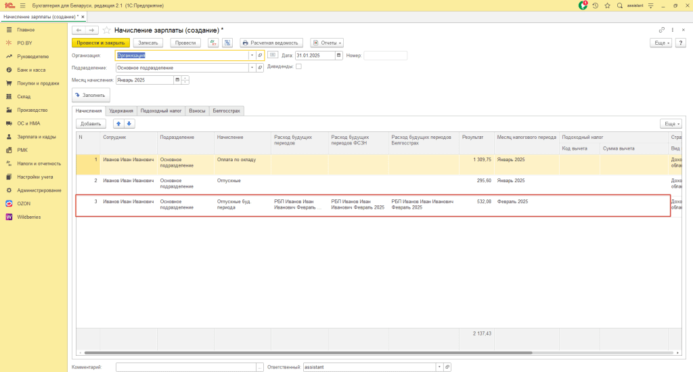
Task: Expand the Подразделение dropdown arrow
Action: (252, 68)
